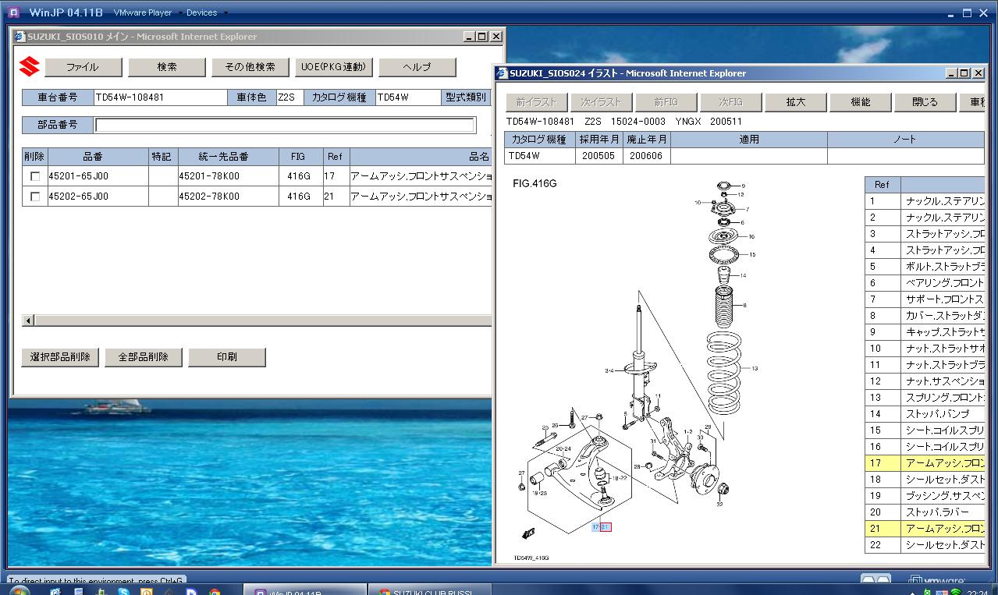
Task: Click part number 45201-65J00
Action: [78, 176]
